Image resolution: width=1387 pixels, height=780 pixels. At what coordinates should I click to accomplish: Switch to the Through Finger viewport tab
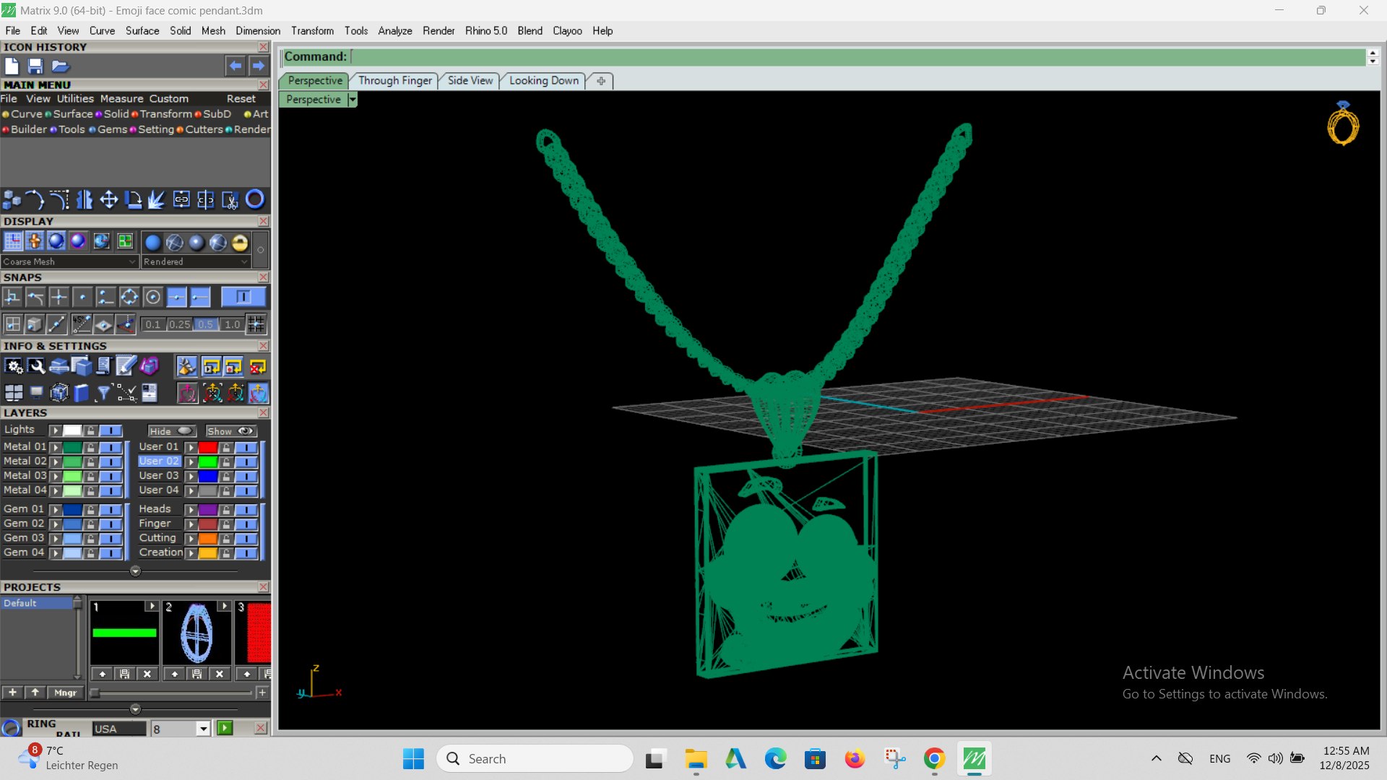395,80
